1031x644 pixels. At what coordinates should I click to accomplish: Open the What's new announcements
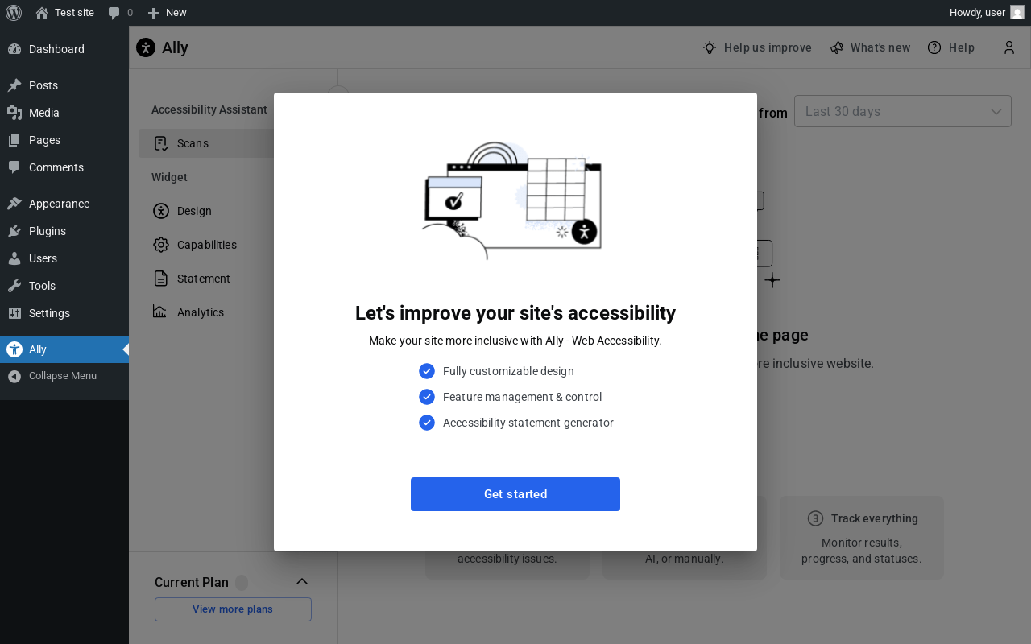click(x=870, y=47)
